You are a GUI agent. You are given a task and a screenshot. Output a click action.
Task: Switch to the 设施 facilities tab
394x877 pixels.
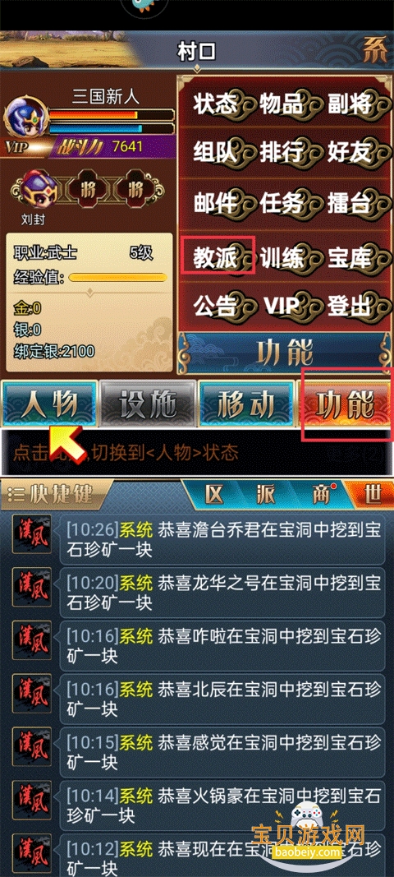coord(148,403)
